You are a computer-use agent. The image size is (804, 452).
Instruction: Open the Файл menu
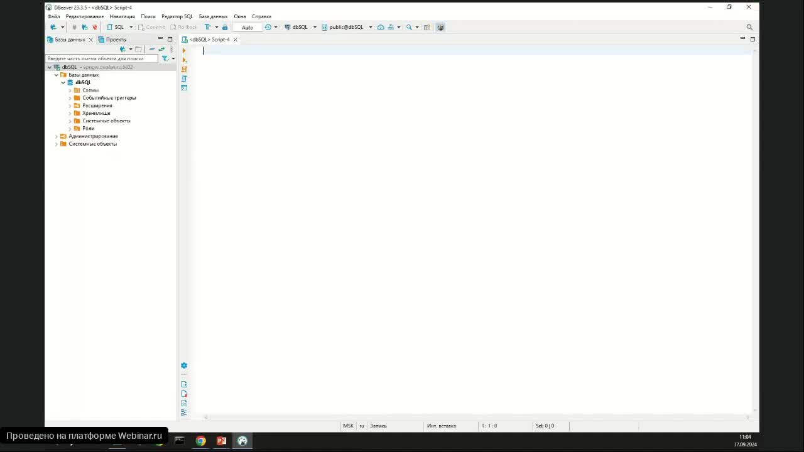pos(53,16)
